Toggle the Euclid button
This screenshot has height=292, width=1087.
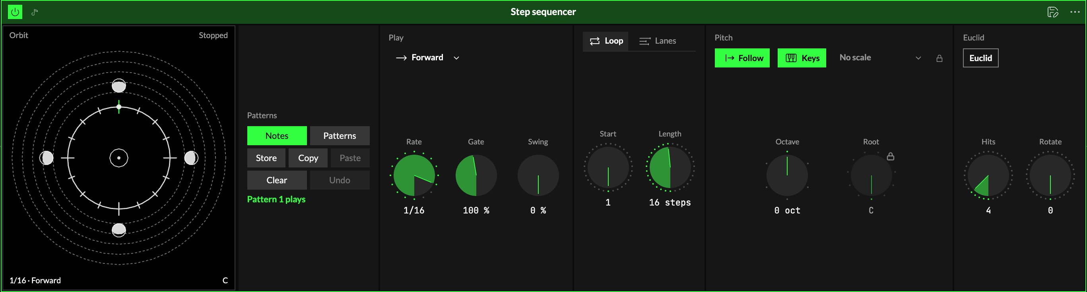981,58
